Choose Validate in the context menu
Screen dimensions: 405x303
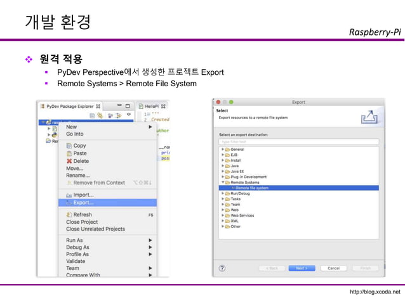pos(107,261)
